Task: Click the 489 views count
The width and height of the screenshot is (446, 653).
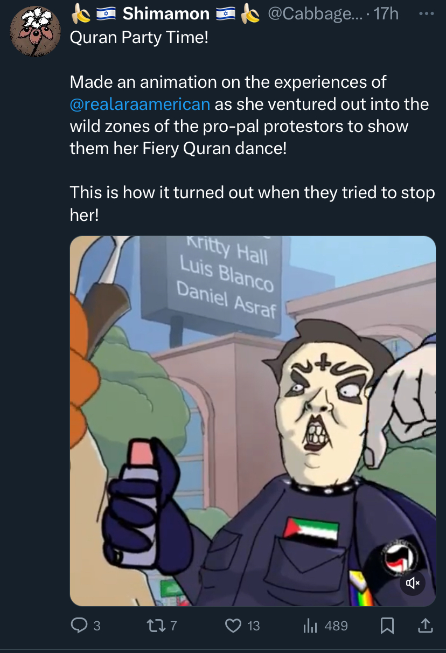Action: 336,626
